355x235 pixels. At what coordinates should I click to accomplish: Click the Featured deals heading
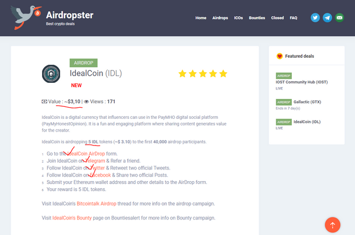tap(300, 56)
